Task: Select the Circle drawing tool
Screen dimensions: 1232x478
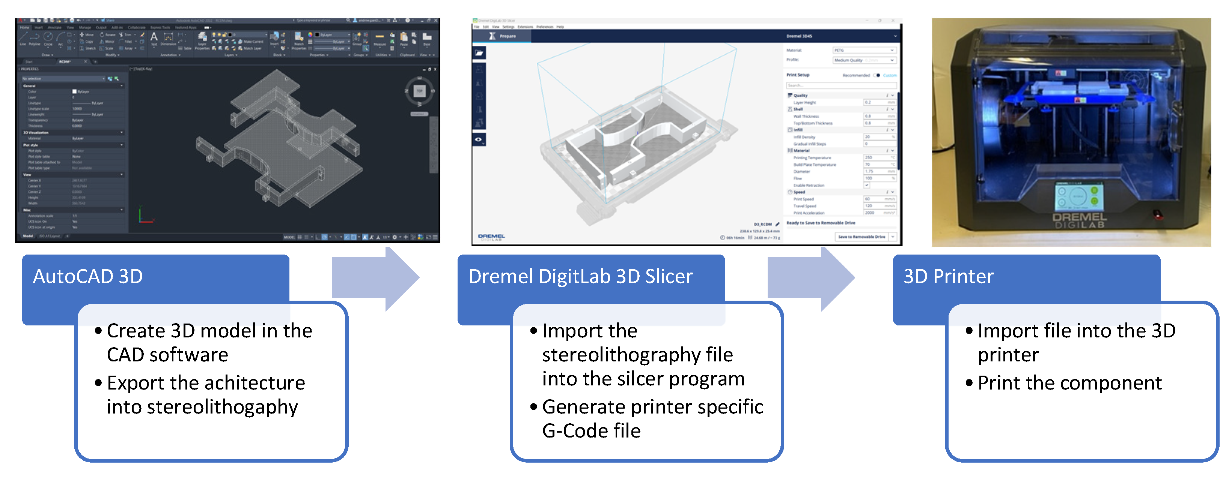Action: 48,37
